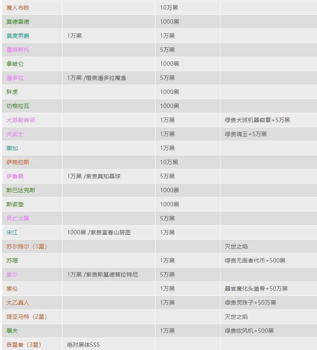Click the 绝对黑体SSS cell
Screen dimensions: 317x350
[83, 345]
